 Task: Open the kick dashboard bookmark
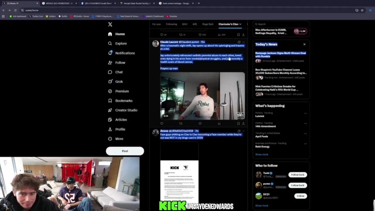pos(18,16)
